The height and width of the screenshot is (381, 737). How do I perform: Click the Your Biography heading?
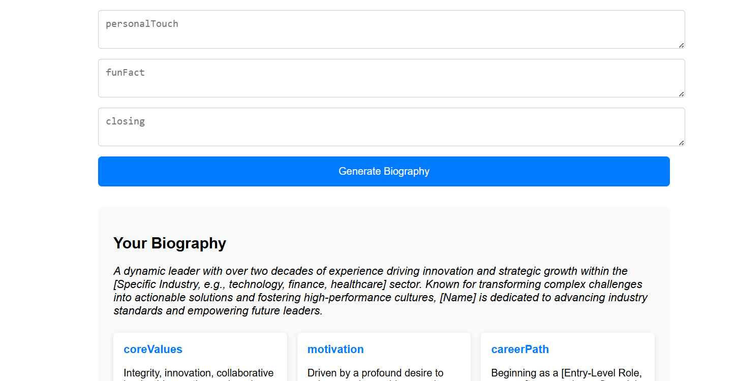pos(170,243)
